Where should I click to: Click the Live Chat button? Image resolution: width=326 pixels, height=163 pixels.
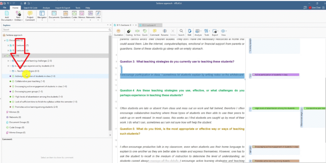pyautogui.click(x=315, y=8)
